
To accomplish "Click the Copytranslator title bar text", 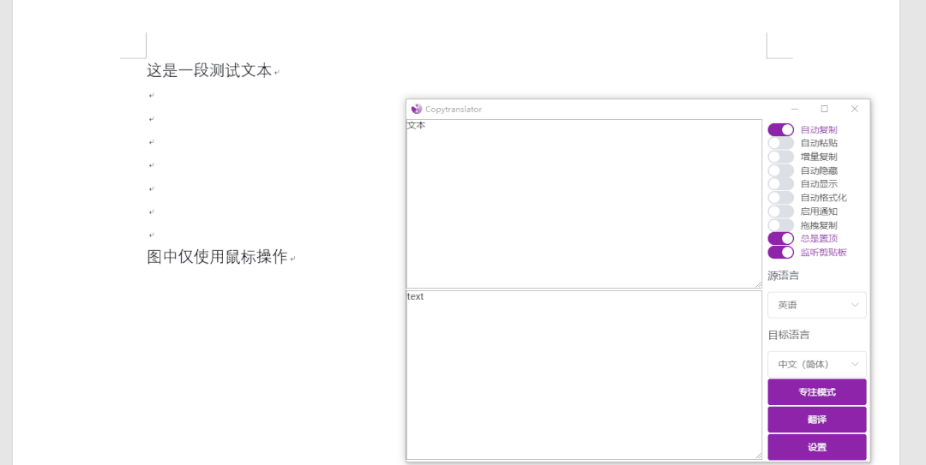I will pos(454,109).
